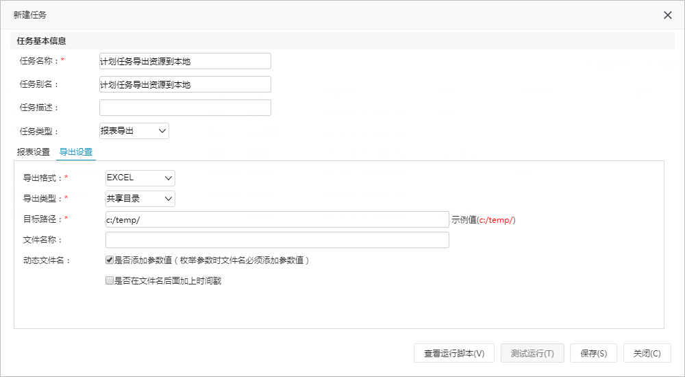
Task: Click the empty 任务描述 field
Action: click(x=185, y=108)
